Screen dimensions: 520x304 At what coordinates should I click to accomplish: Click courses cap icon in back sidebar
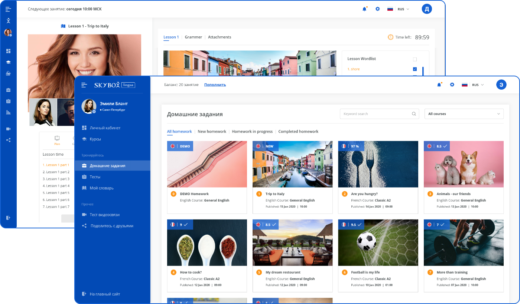[8, 62]
